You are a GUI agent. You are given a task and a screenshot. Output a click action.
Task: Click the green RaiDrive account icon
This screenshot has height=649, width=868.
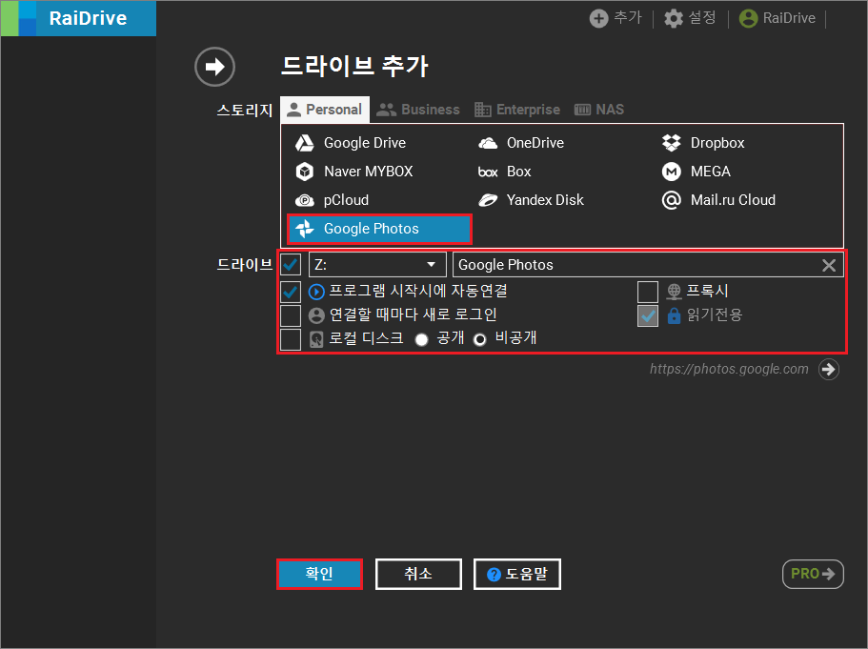tap(748, 18)
